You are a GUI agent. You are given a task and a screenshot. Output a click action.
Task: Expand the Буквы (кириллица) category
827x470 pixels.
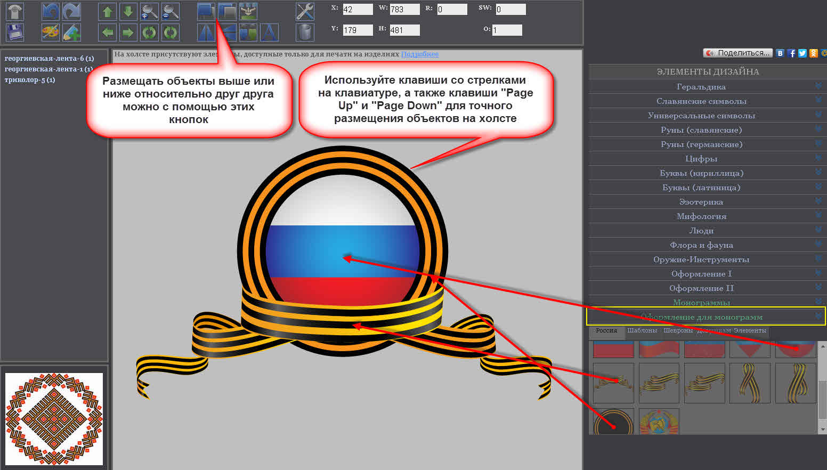[708, 173]
